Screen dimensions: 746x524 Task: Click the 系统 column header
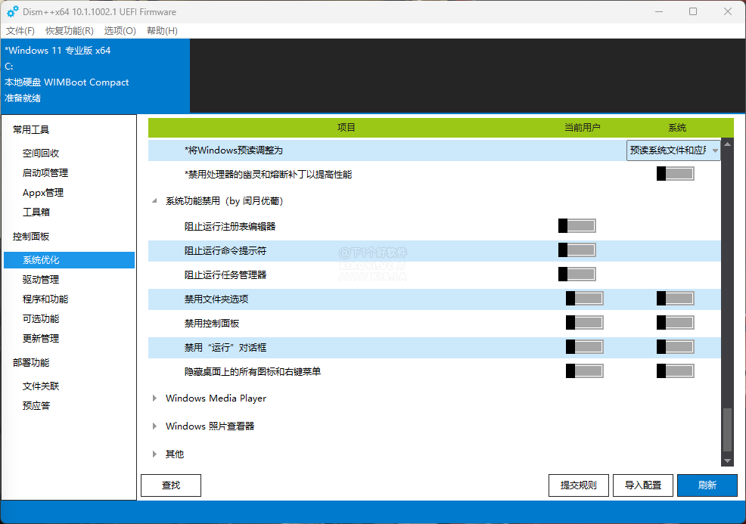point(677,128)
